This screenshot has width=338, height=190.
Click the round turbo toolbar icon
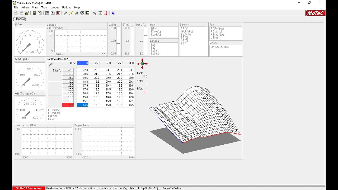point(82,13)
